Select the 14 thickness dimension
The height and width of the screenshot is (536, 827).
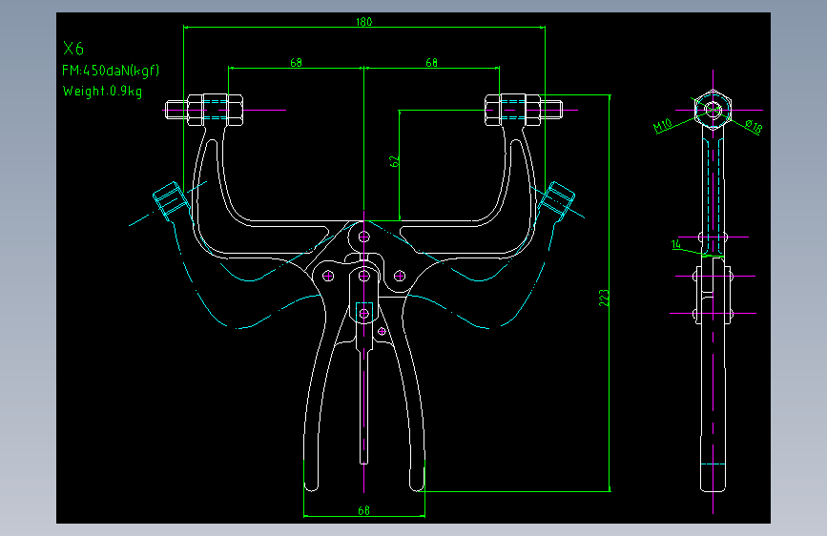676,244
